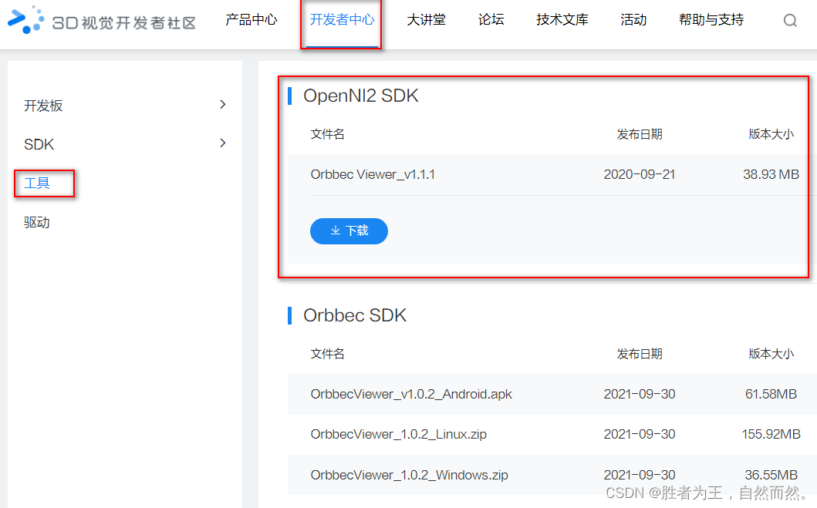Select the 开发者中心 tab

pos(342,20)
